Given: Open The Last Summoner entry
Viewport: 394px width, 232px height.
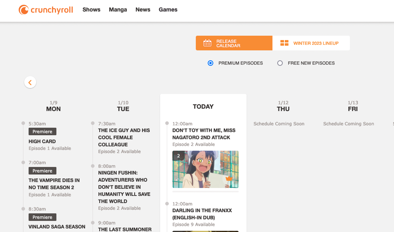Looking at the screenshot, I should pos(125,229).
